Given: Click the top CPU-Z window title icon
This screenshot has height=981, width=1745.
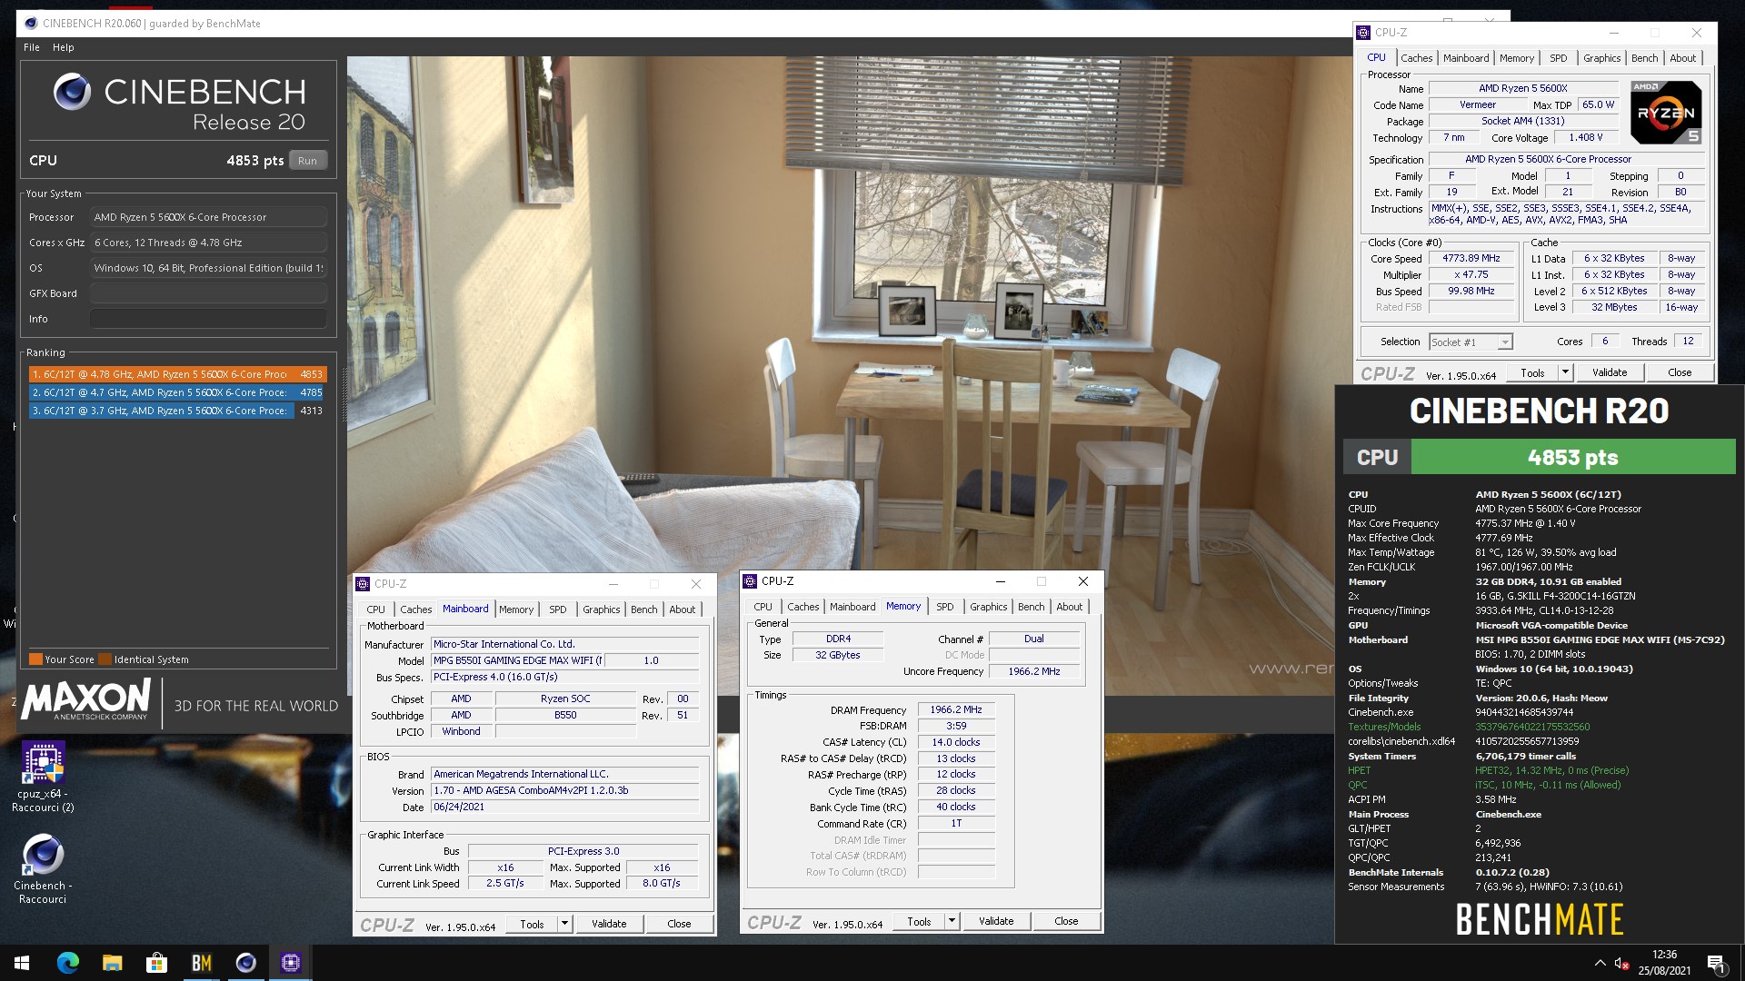Looking at the screenshot, I should pos(1363,33).
